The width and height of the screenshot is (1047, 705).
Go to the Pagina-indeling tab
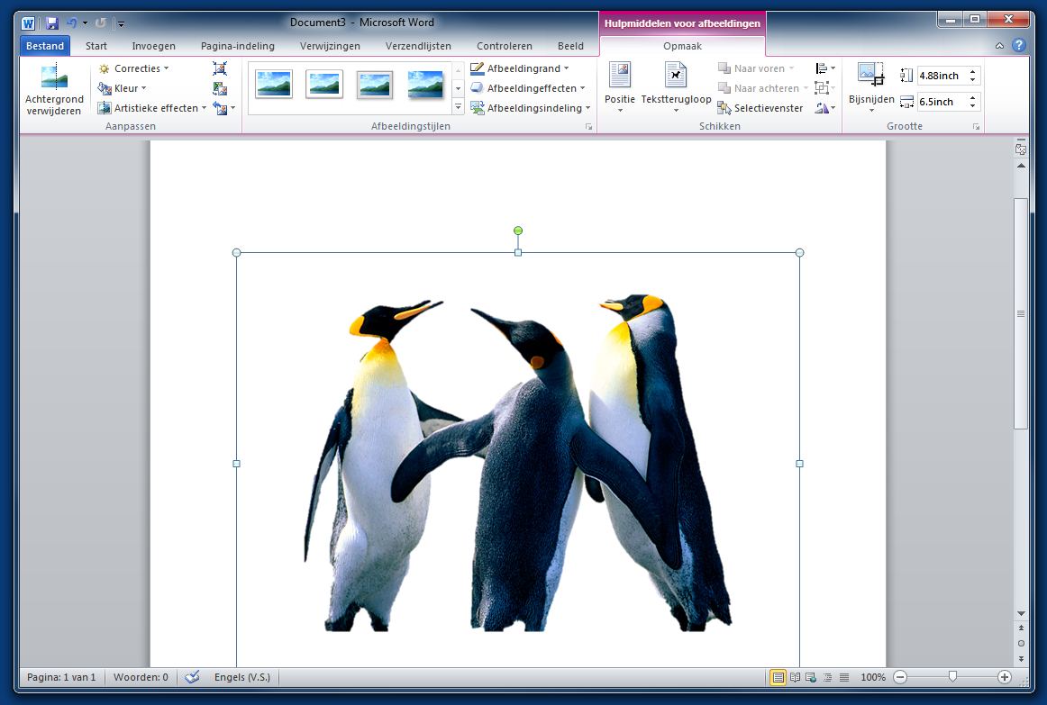[x=238, y=46]
